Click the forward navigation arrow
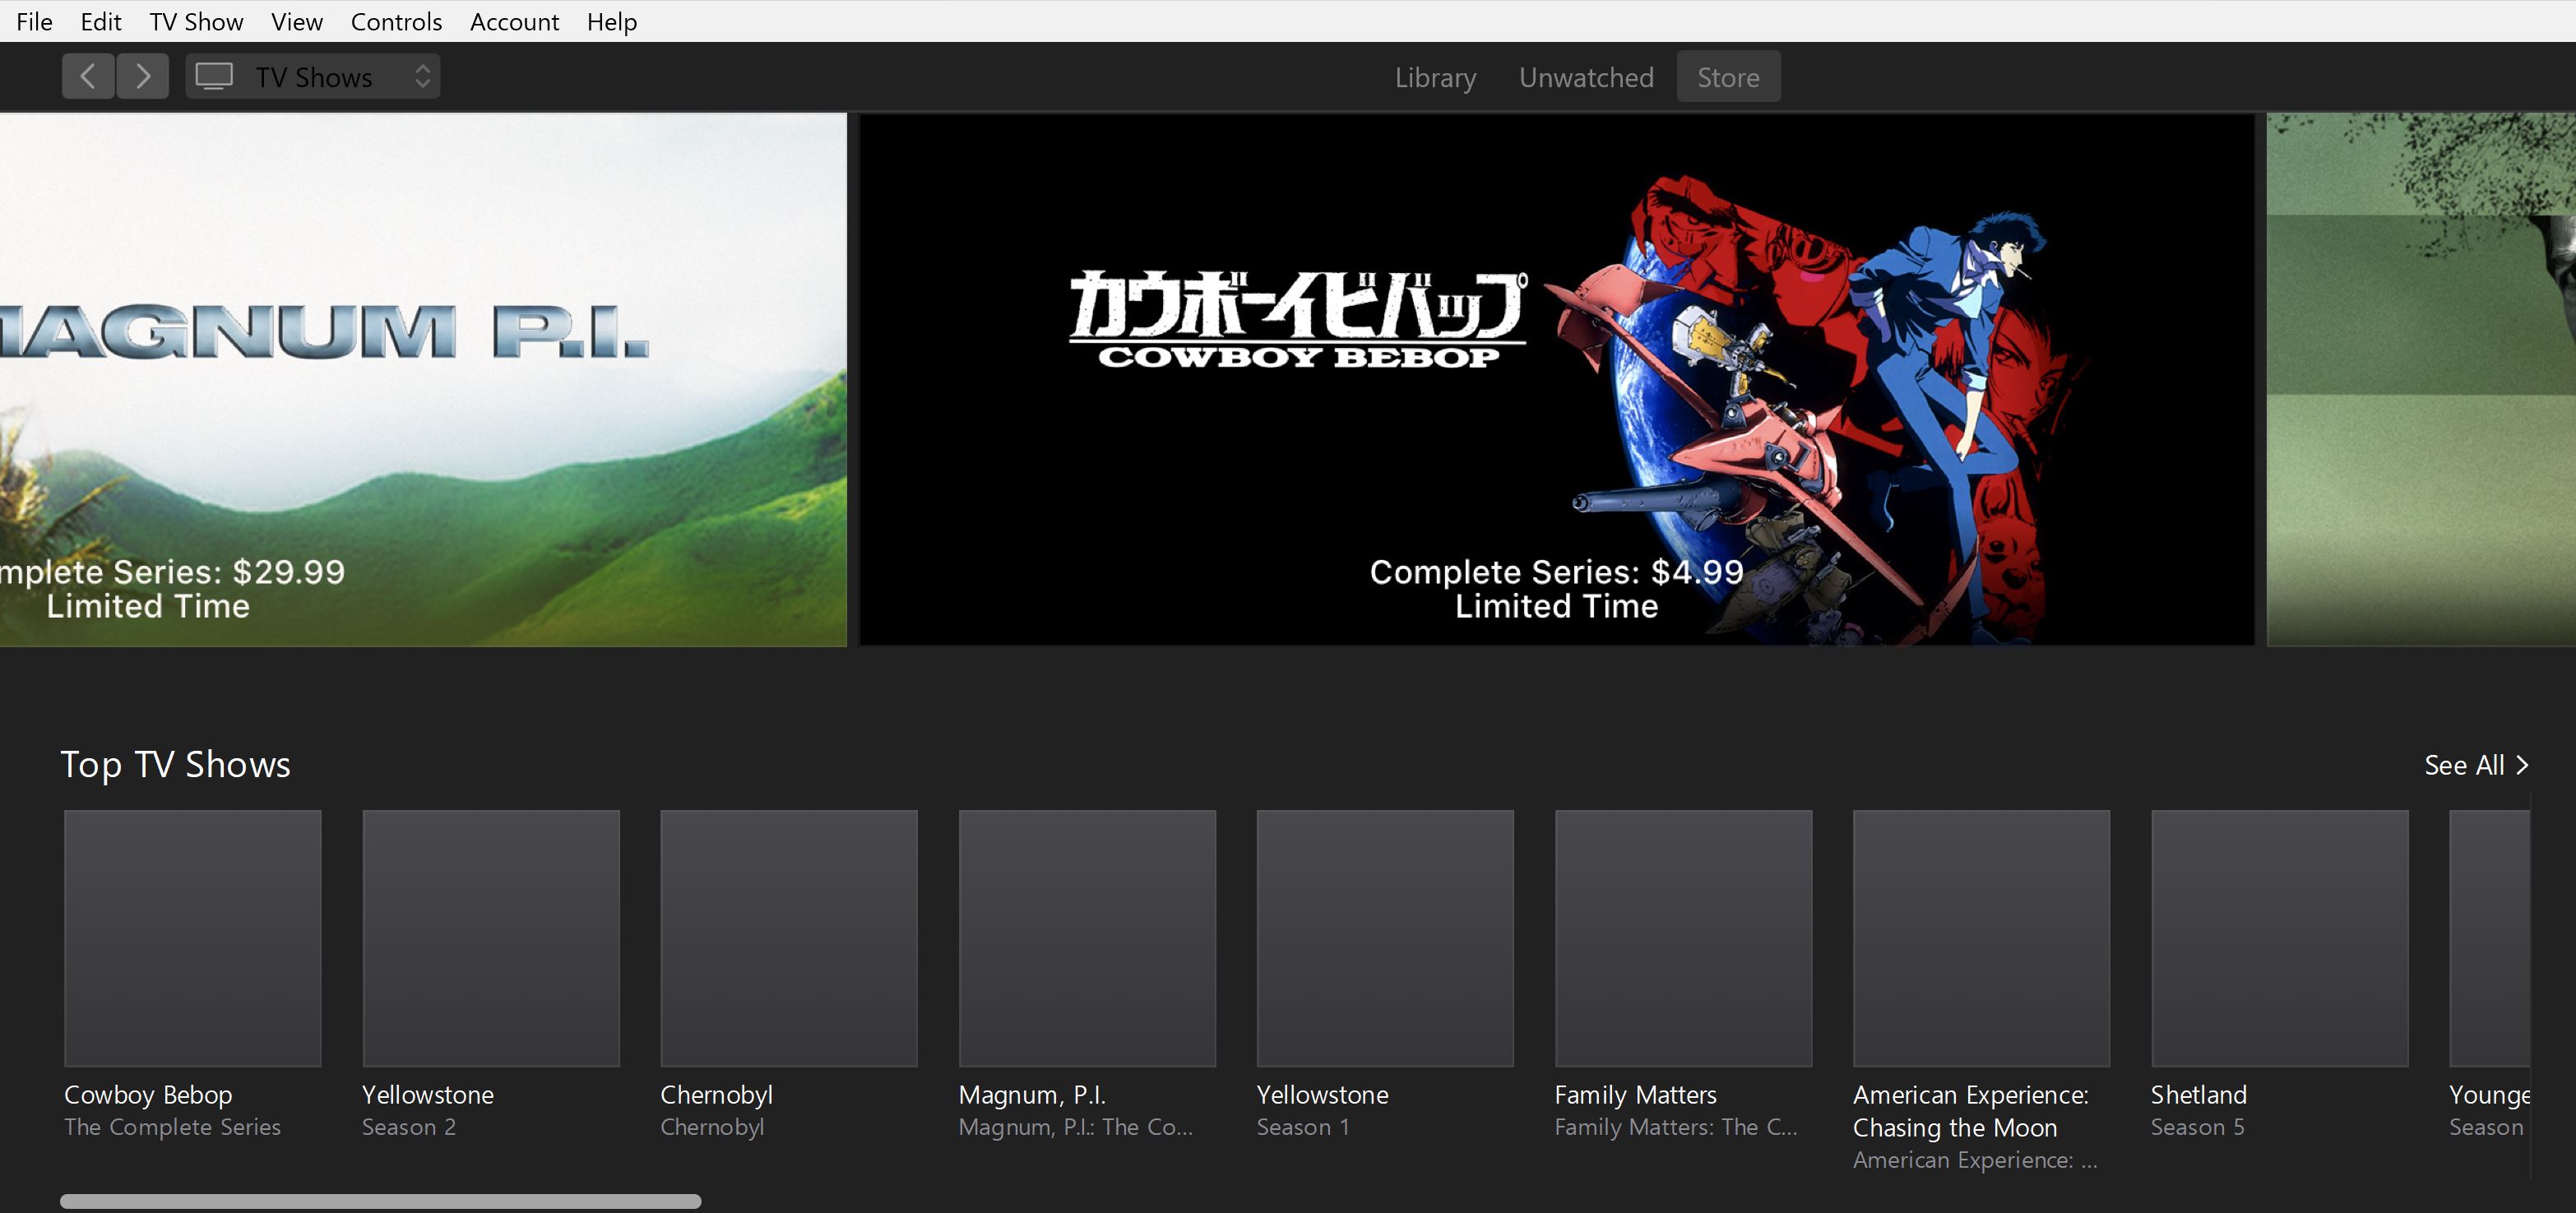 tap(143, 76)
